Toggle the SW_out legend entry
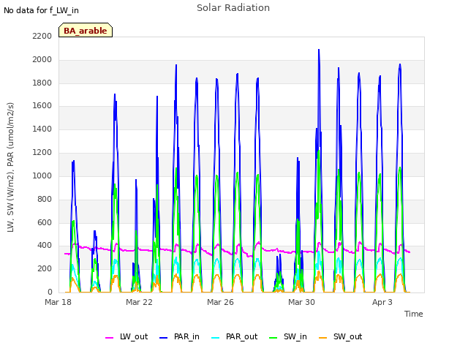 pyautogui.click(x=340, y=336)
